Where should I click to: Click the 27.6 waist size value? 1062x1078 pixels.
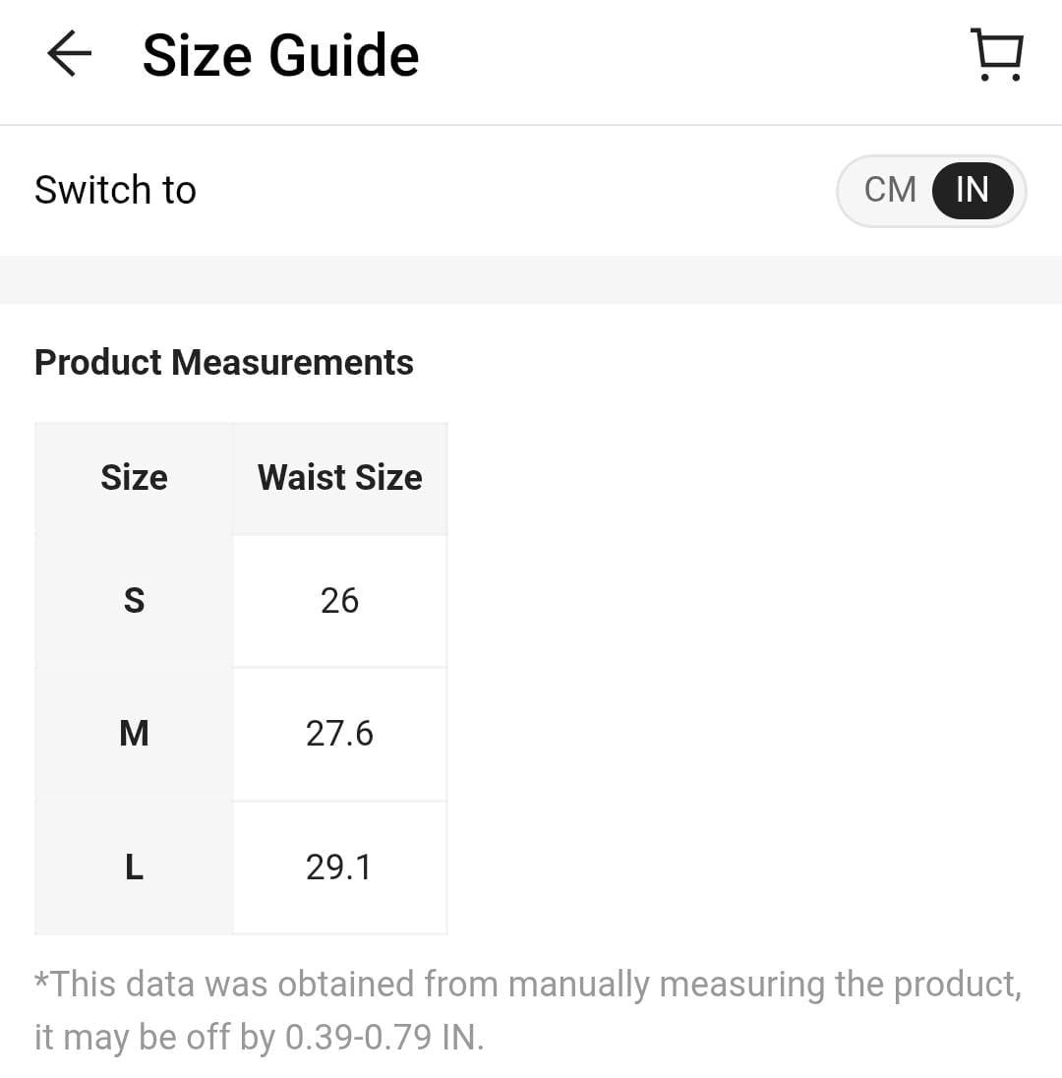(x=339, y=734)
